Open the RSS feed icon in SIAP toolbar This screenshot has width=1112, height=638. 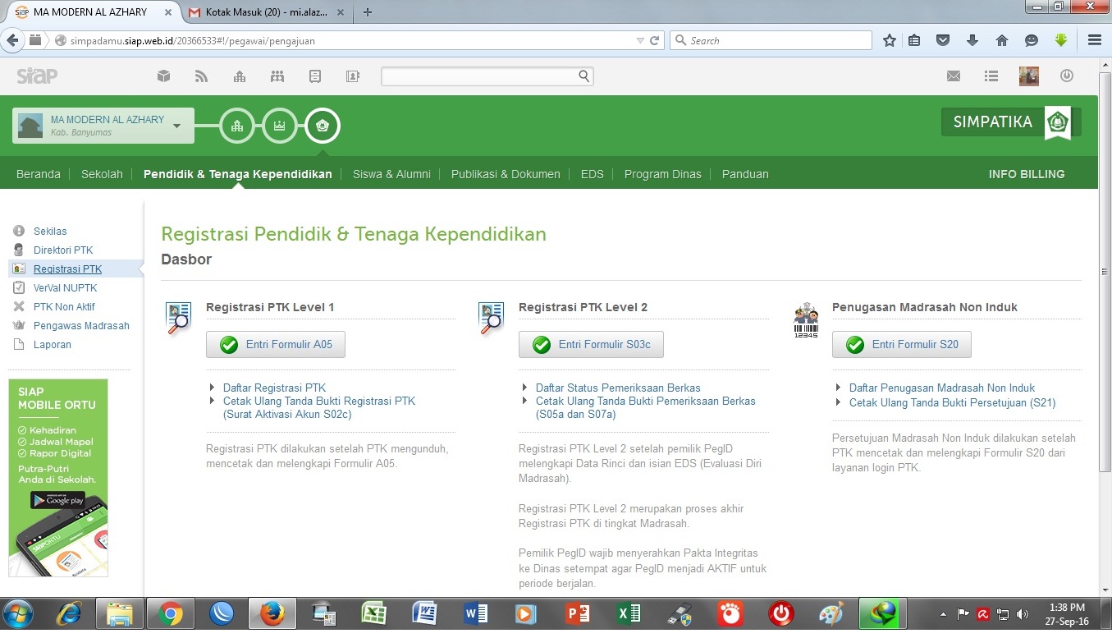[201, 76]
